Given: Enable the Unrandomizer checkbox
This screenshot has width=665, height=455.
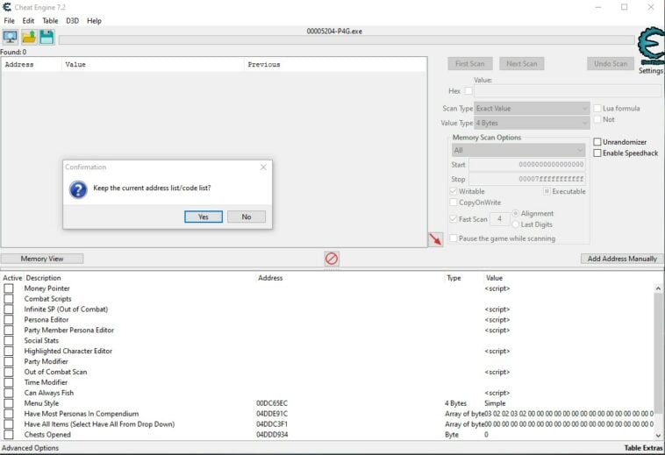Looking at the screenshot, I should [x=598, y=142].
